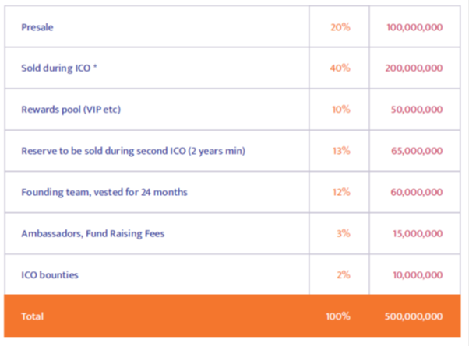Click the 40% percentage value
The height and width of the screenshot is (346, 469).
[x=340, y=68]
